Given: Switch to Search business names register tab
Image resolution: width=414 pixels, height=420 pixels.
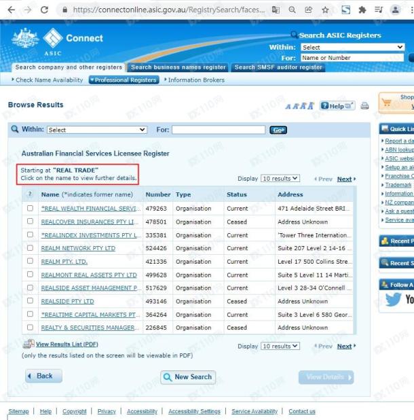Looking at the screenshot, I should click(178, 67).
